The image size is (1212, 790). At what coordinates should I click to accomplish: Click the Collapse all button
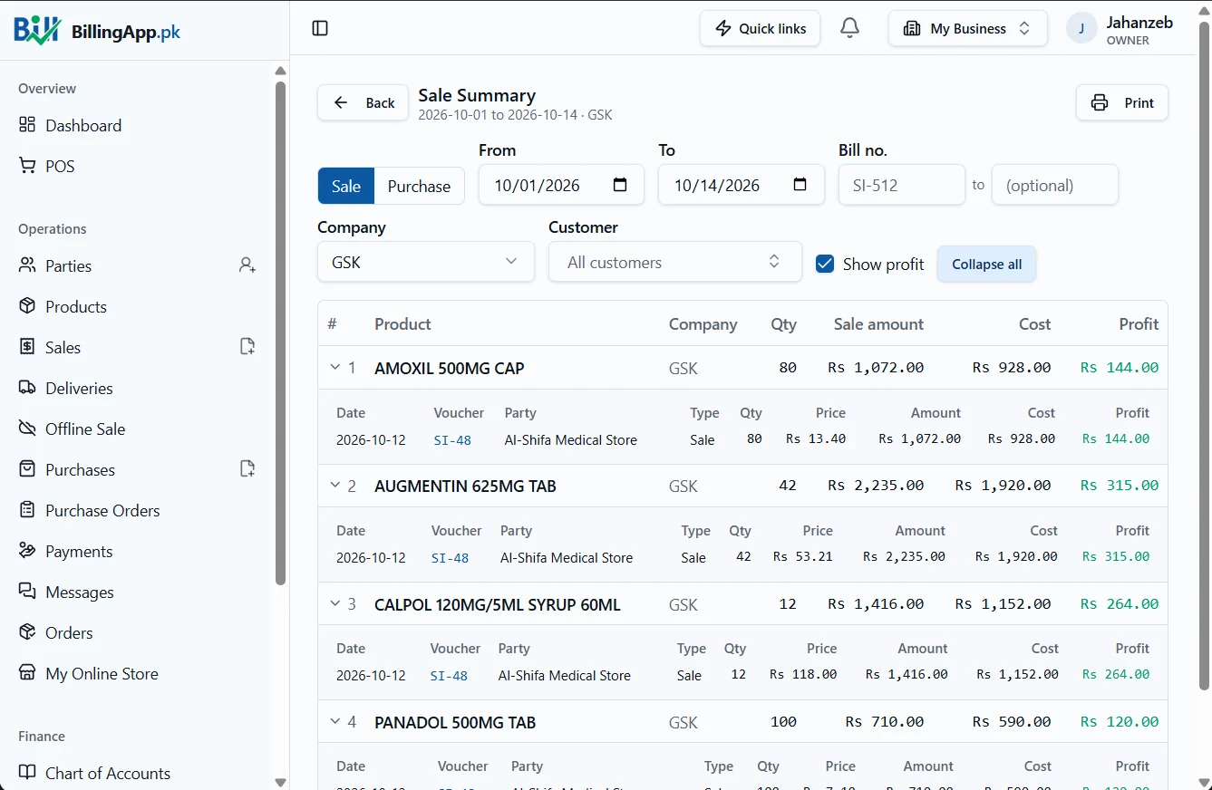point(986,264)
